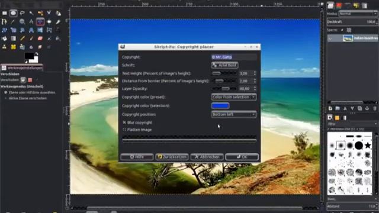Open the Werkzeugeinstellungen tab
Screen dimensions: 379x213
(x=22, y=68)
